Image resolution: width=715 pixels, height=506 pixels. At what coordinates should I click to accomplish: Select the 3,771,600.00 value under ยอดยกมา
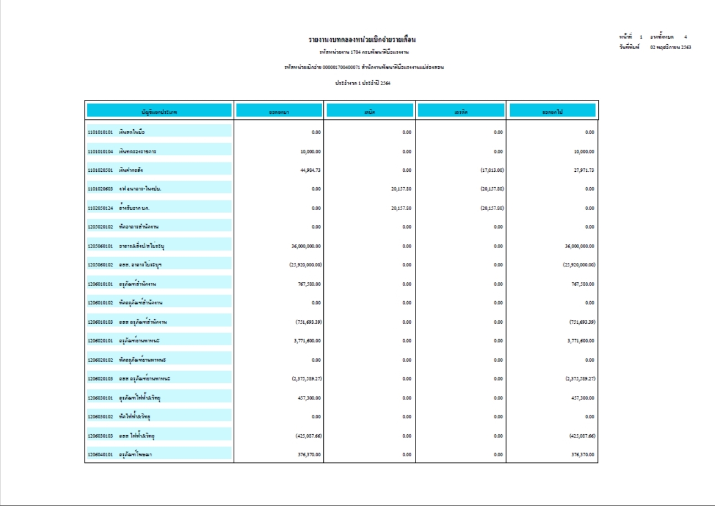[x=307, y=340]
